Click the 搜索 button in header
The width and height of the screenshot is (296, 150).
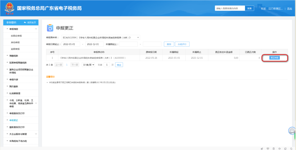tap(249, 8)
